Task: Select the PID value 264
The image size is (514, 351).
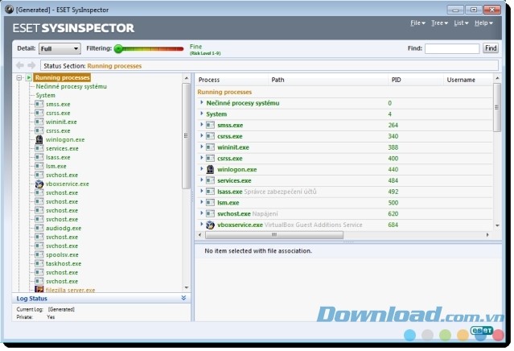Action: [x=393, y=125]
